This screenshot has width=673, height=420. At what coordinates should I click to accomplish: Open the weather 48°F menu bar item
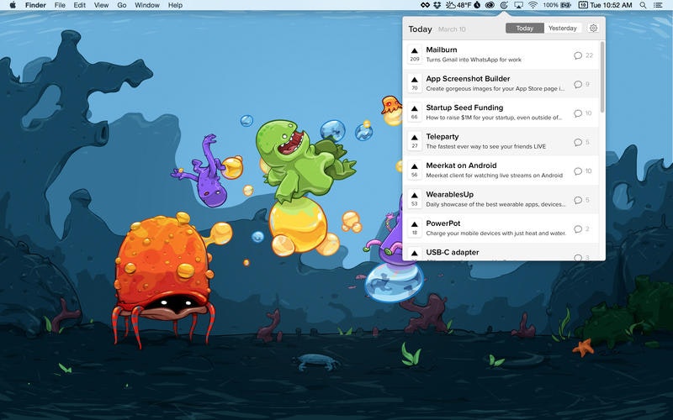pos(458,5)
